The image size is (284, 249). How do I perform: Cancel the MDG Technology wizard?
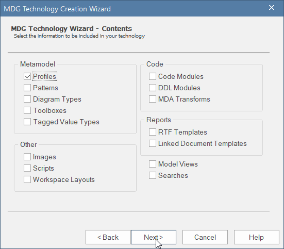[x=205, y=237]
